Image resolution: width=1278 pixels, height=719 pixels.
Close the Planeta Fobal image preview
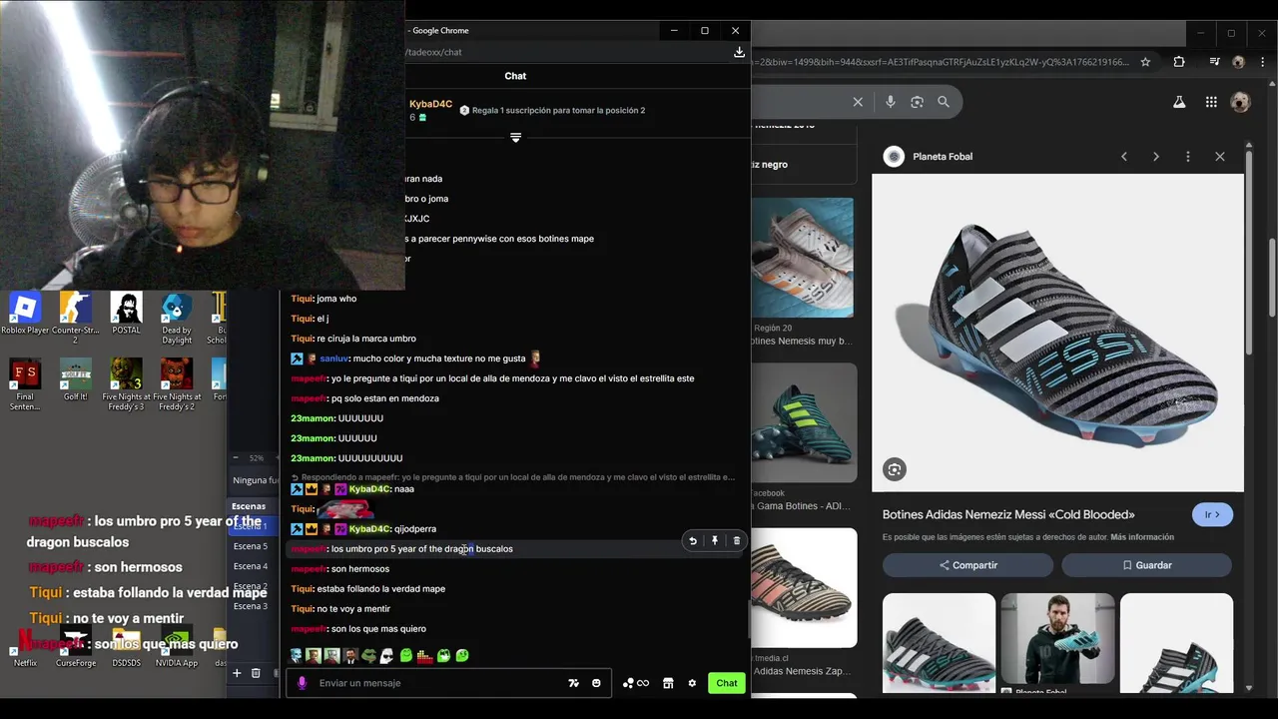tap(1220, 157)
